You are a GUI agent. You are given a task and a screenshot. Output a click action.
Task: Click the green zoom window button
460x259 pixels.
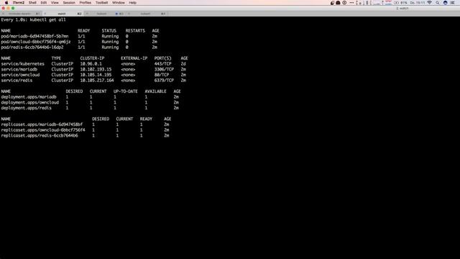point(13,8)
